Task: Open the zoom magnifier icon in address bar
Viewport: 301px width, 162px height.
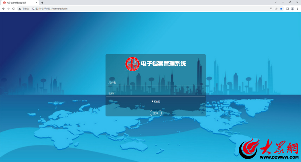Action: pos(271,9)
